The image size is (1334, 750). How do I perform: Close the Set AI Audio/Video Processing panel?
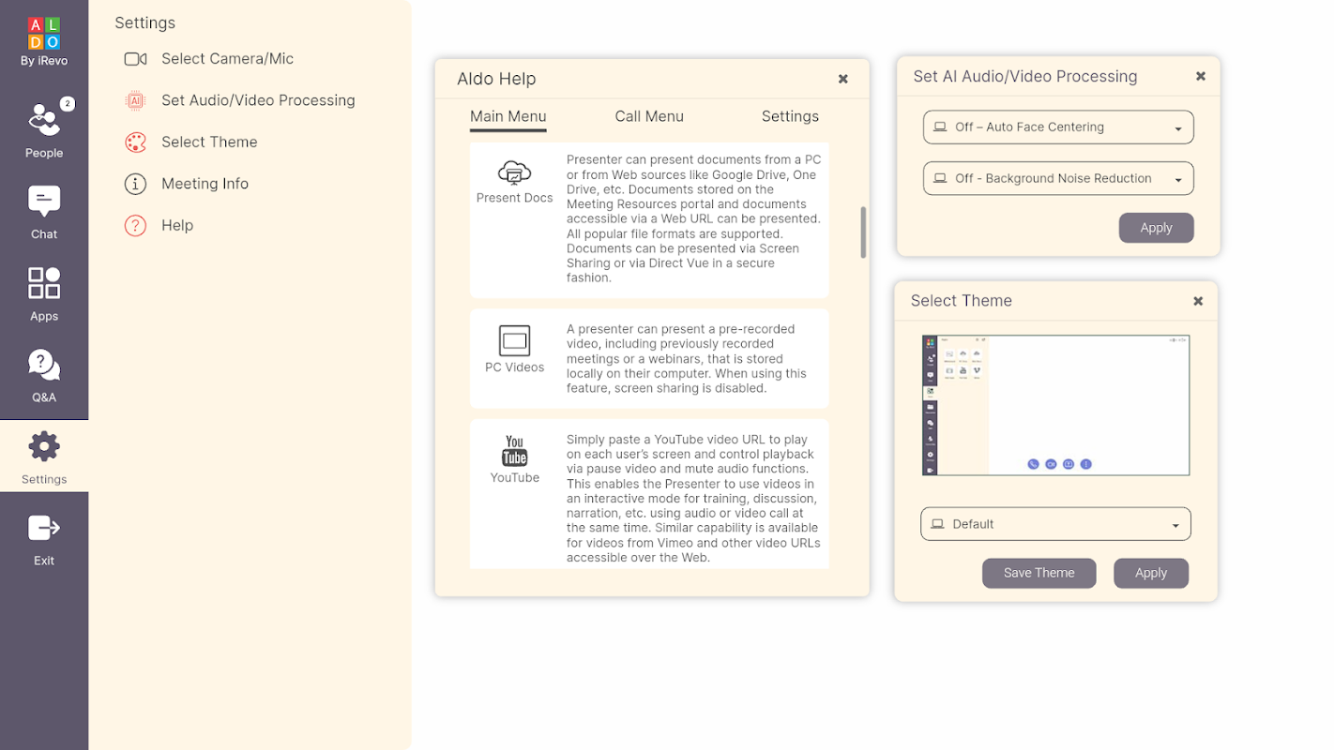[x=1201, y=77]
